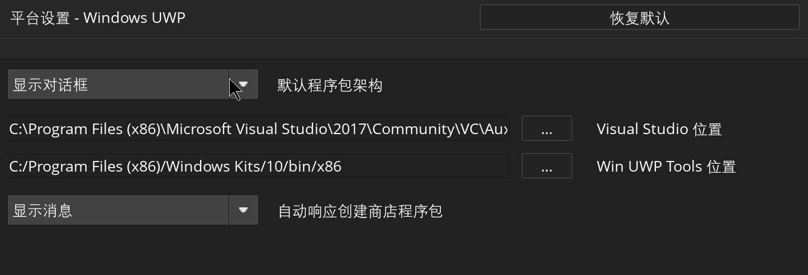Viewport: 808px width, 275px height.
Task: Browse for the Win UWP Tools 位置 path
Action: tap(546, 166)
